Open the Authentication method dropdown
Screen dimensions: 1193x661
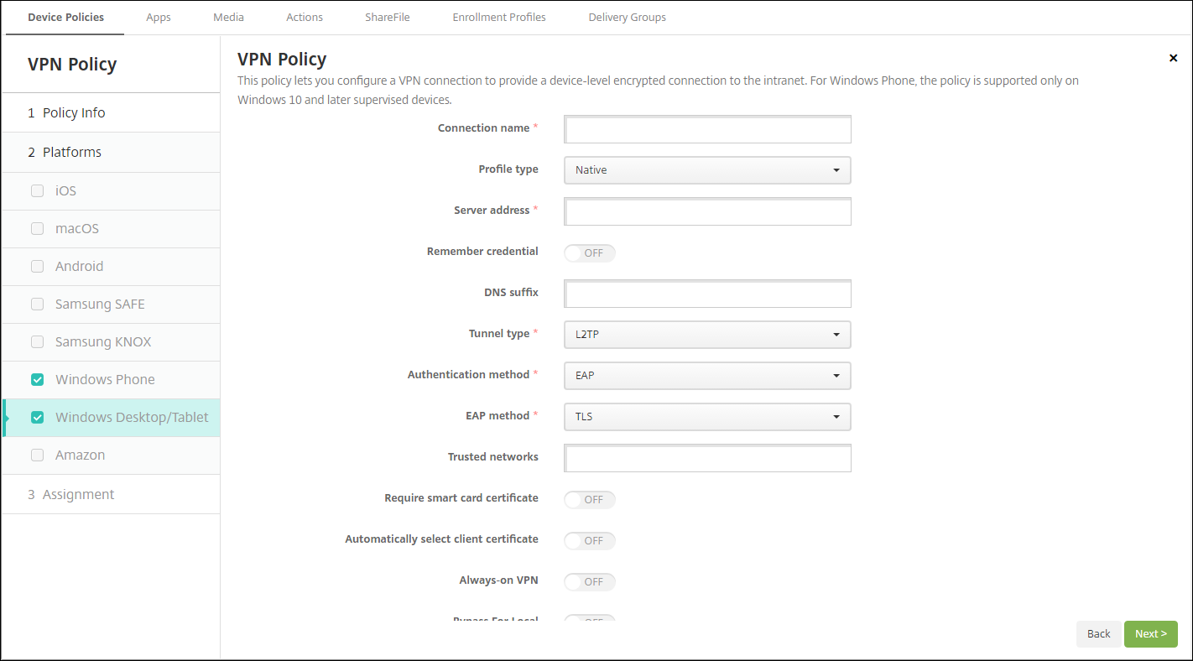click(x=707, y=376)
